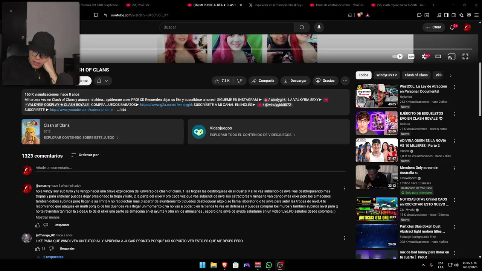The image size is (482, 271).
Task: Open the Brave playlist music icon
Action: pos(439,15)
